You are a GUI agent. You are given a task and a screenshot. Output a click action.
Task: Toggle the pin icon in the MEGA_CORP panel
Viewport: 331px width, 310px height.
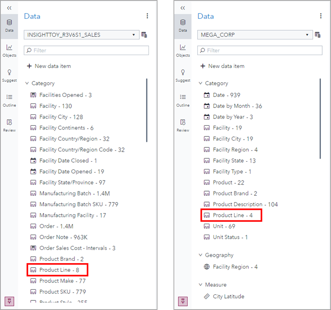183,301
